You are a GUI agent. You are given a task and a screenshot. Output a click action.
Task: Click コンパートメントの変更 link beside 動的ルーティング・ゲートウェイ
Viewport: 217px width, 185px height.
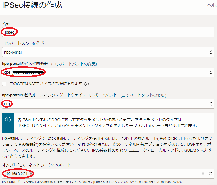[x=143, y=95]
